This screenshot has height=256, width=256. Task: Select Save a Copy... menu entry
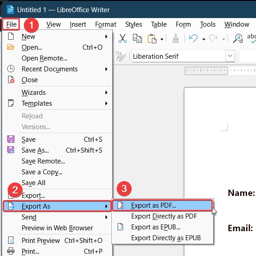click(57, 172)
